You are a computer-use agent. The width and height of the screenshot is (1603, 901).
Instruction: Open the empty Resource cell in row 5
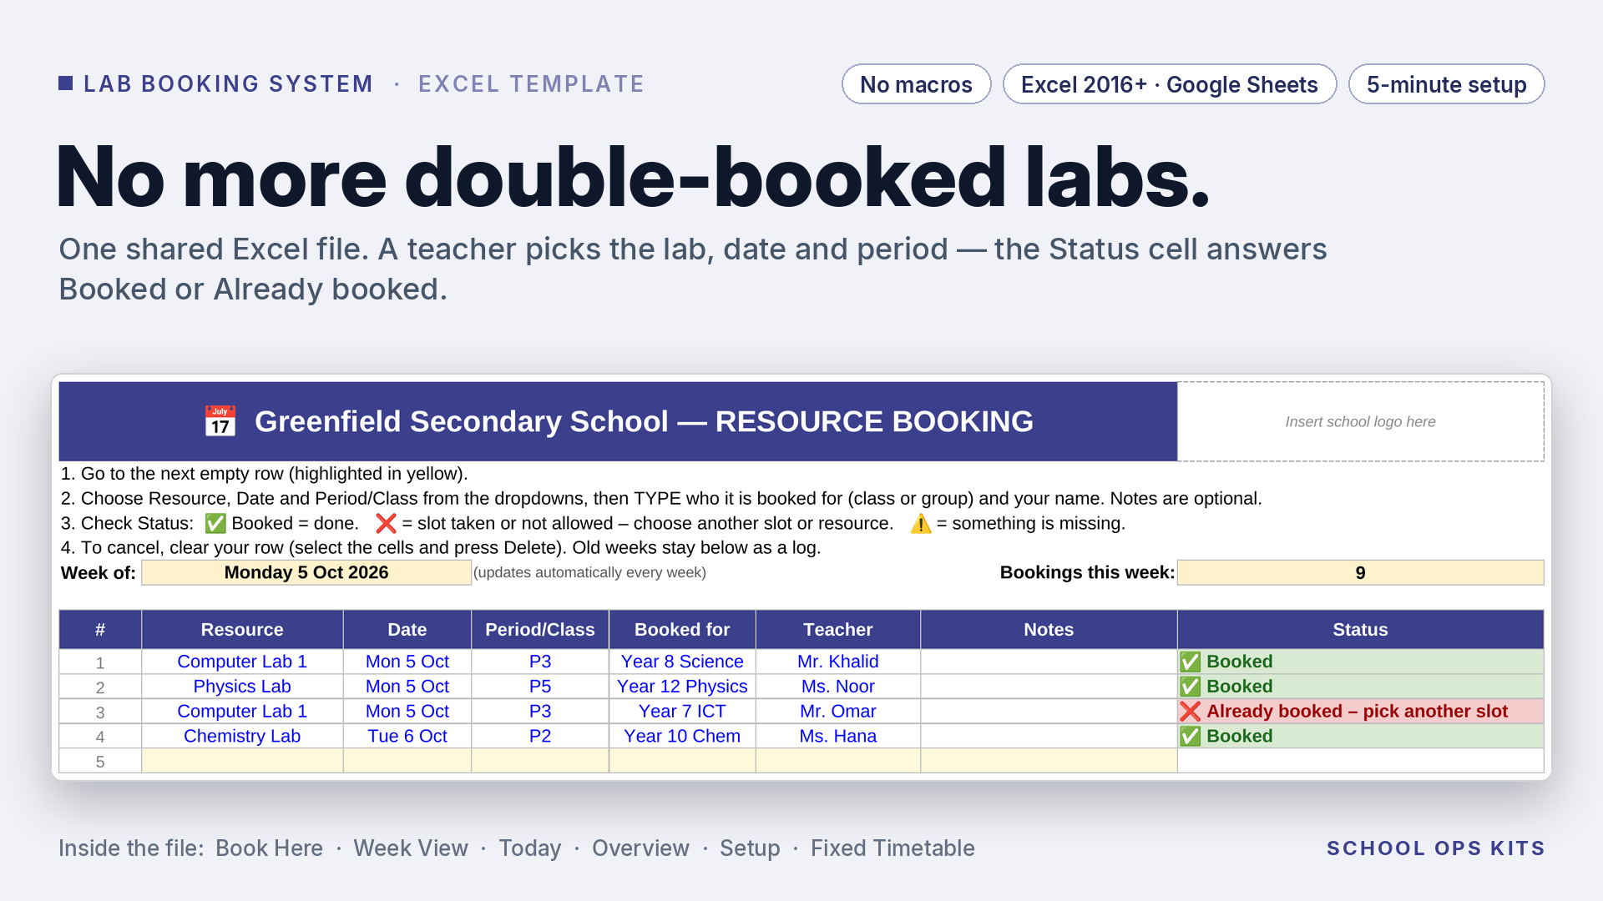click(242, 761)
